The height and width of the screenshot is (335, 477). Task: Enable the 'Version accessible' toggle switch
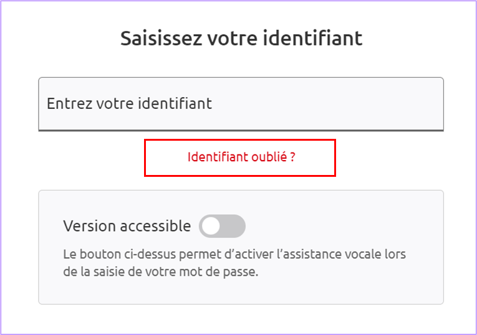click(222, 227)
